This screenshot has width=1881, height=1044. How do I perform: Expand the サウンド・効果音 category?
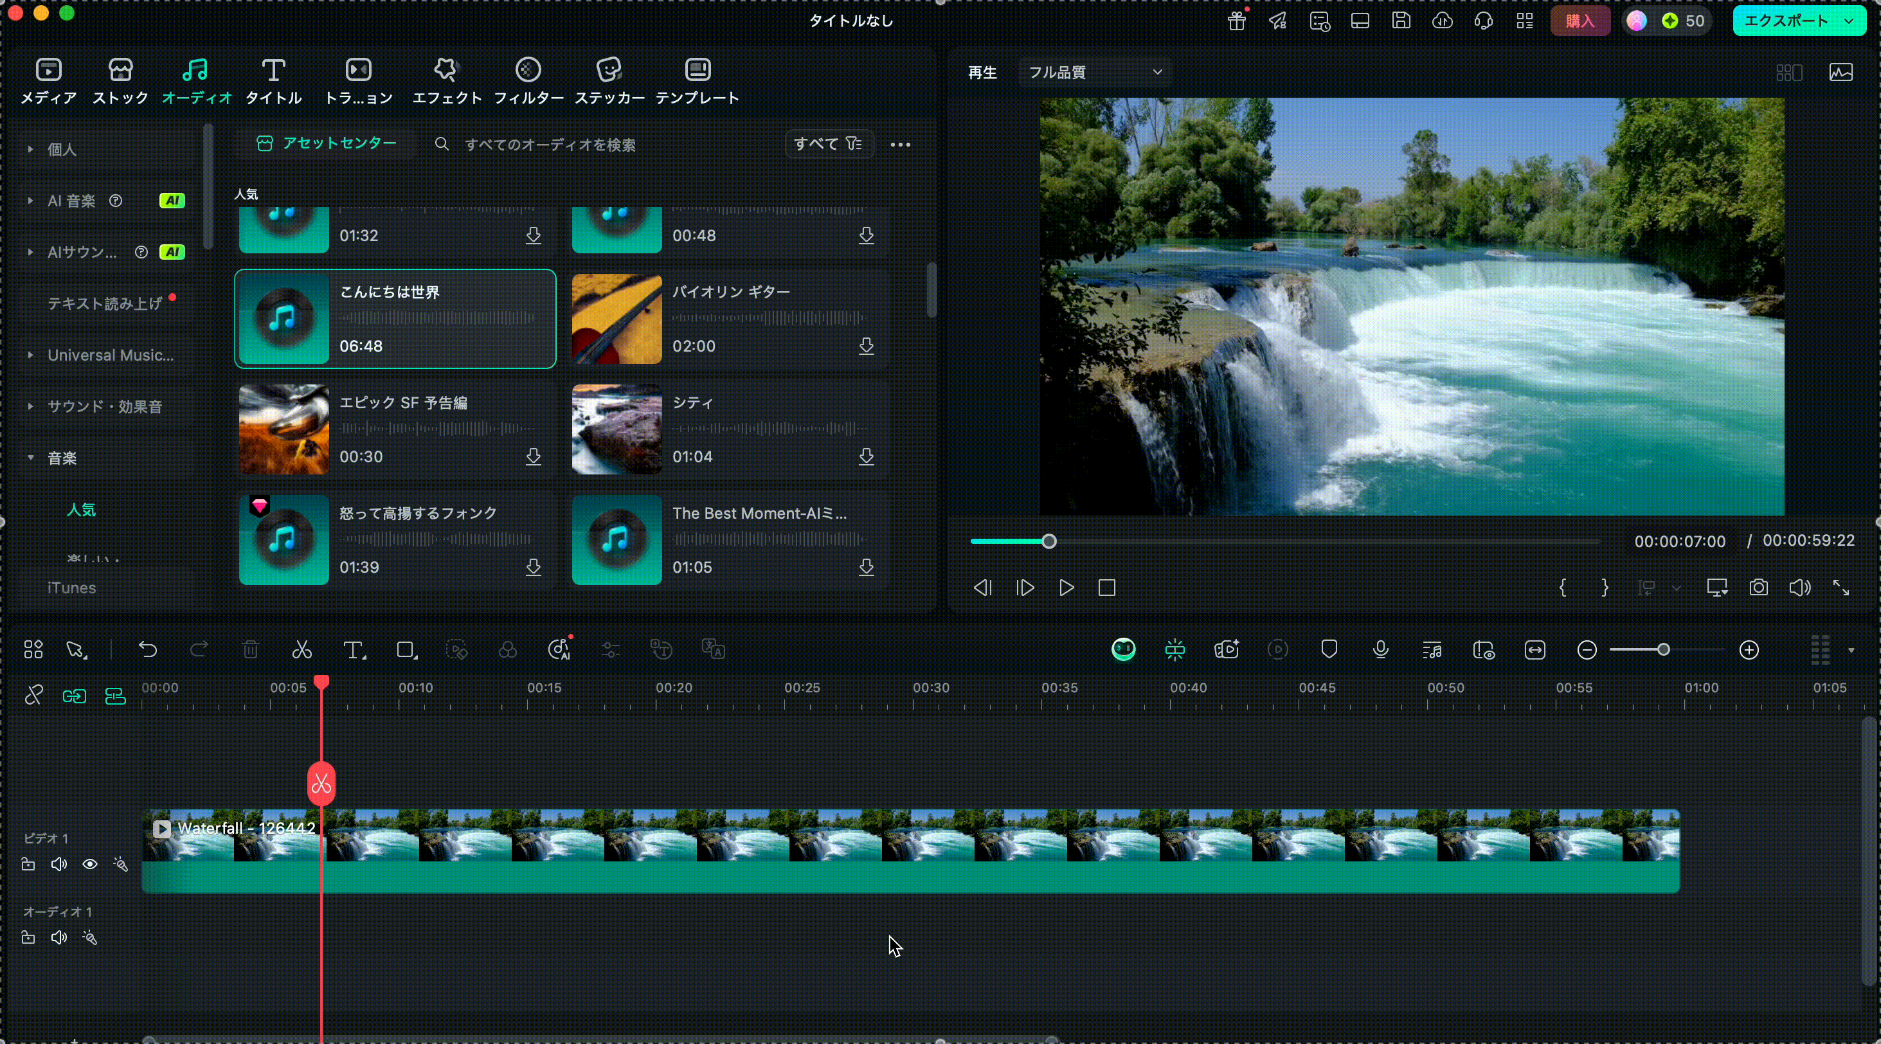pyautogui.click(x=31, y=406)
